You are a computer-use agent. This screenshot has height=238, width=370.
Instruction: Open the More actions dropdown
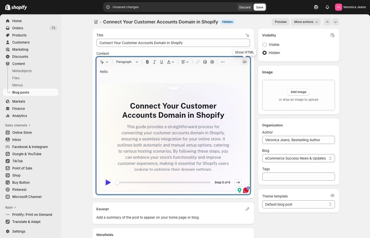306,22
